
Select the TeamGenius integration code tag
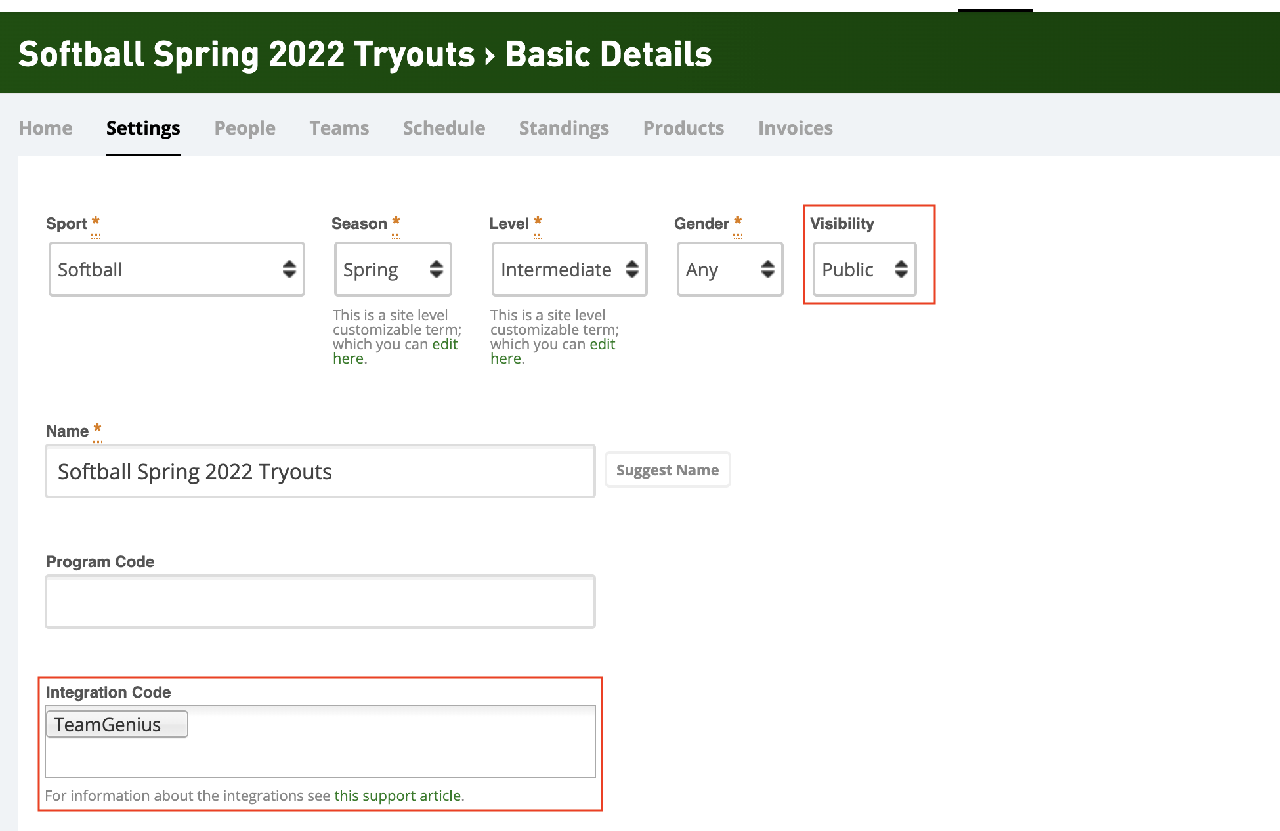pos(116,725)
